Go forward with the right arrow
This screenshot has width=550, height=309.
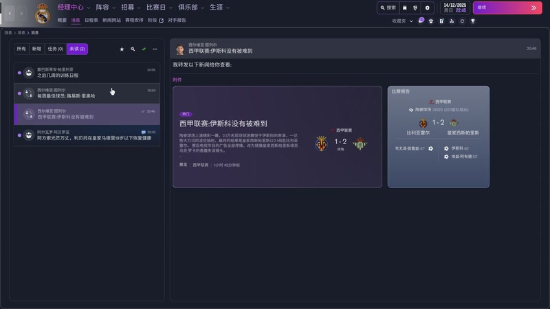[21, 13]
